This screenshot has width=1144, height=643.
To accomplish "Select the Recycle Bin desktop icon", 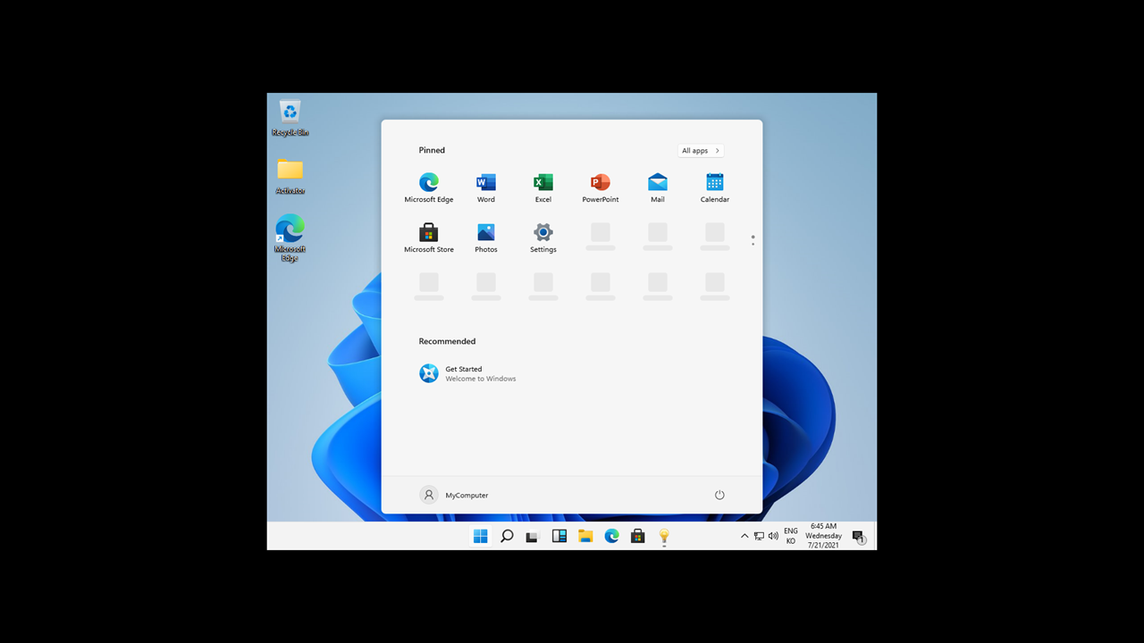I will tap(290, 118).
